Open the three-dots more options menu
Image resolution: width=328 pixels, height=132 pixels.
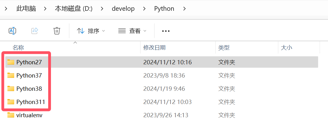(x=166, y=31)
